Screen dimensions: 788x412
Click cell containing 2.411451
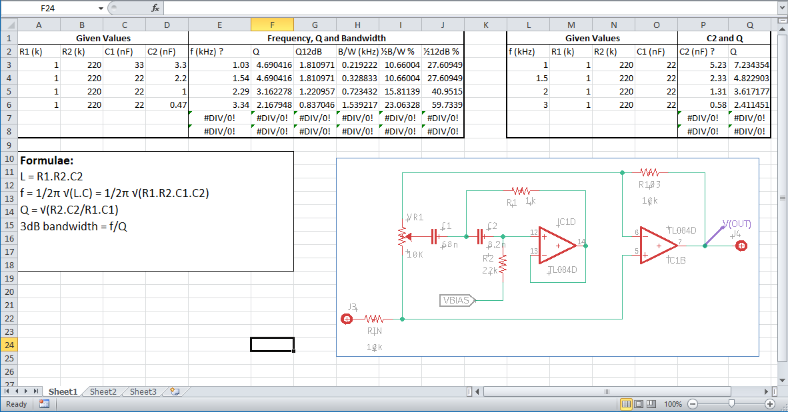click(749, 105)
